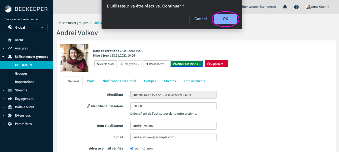Click the Paramètres gear icon
Image resolution: width=339 pixels, height=152 pixels.
coord(10,124)
